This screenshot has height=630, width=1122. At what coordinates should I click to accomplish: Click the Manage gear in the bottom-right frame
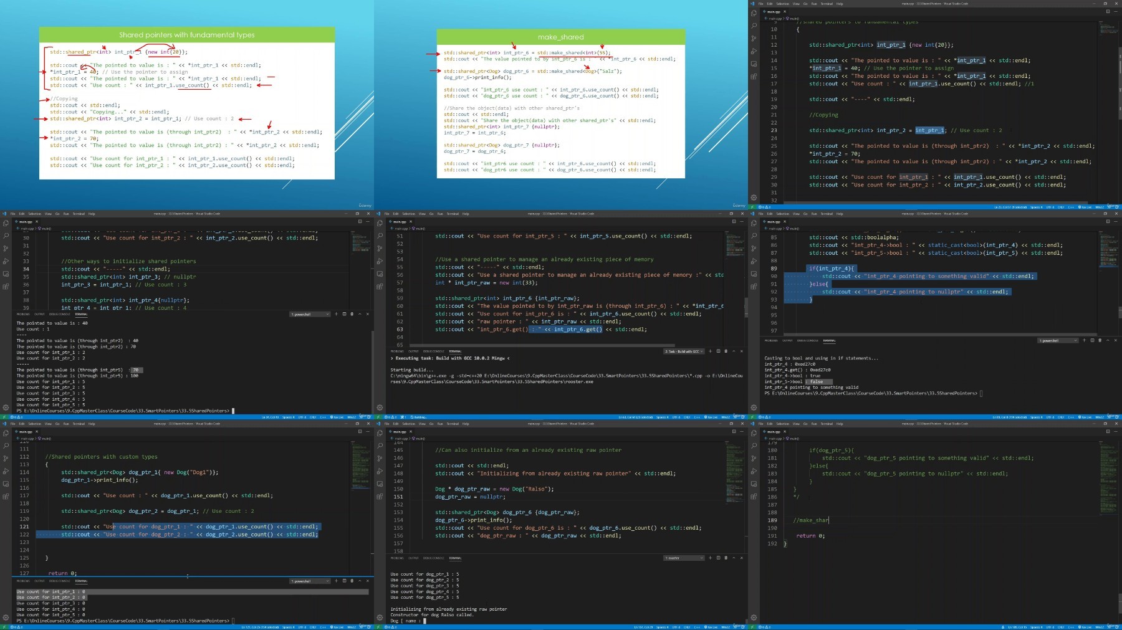coord(754,618)
